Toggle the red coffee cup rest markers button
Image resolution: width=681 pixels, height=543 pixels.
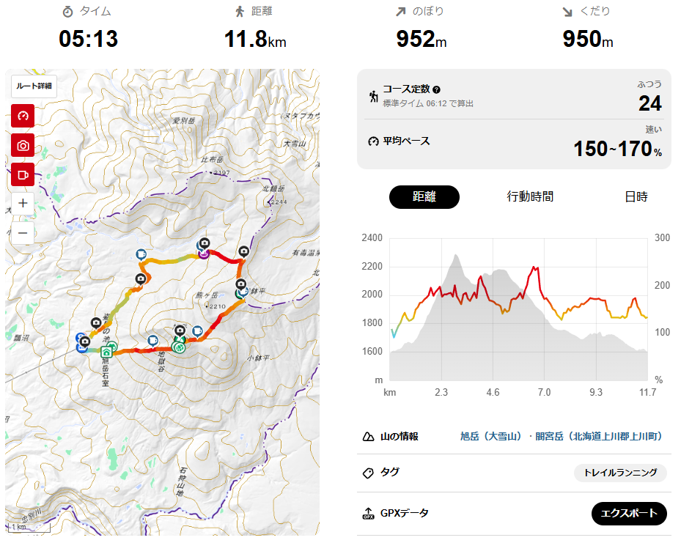point(23,174)
